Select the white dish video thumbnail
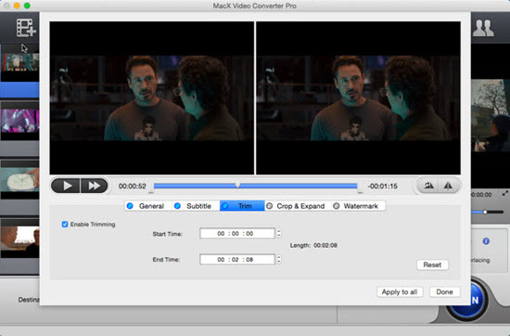Viewport: 510px width, 336px height. [19, 179]
